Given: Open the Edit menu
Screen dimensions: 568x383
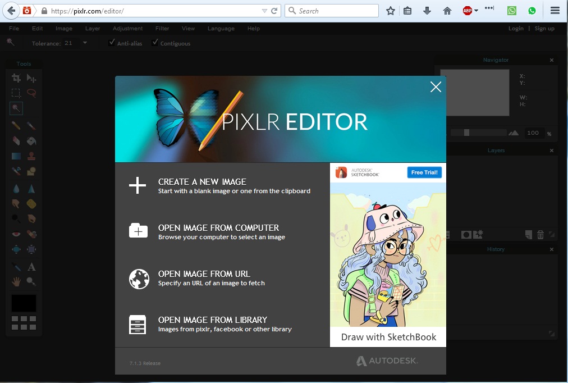Looking at the screenshot, I should click(37, 28).
